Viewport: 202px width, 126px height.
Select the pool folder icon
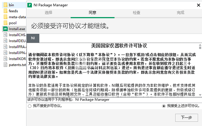5,23
